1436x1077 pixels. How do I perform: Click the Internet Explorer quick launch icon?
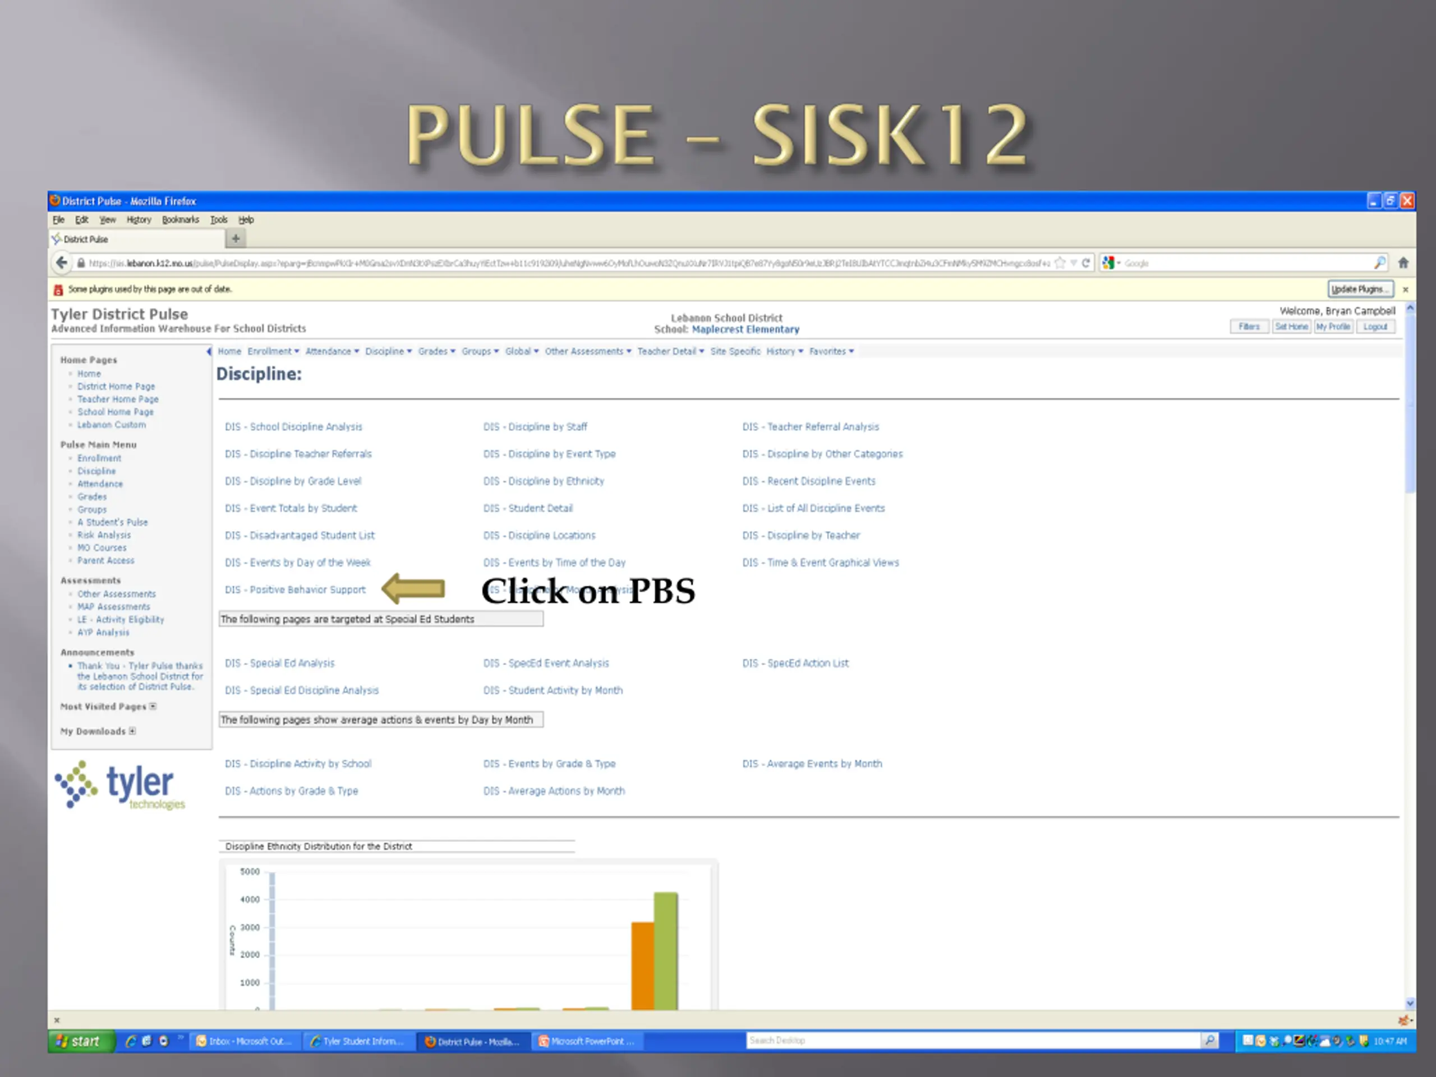[x=131, y=1041]
